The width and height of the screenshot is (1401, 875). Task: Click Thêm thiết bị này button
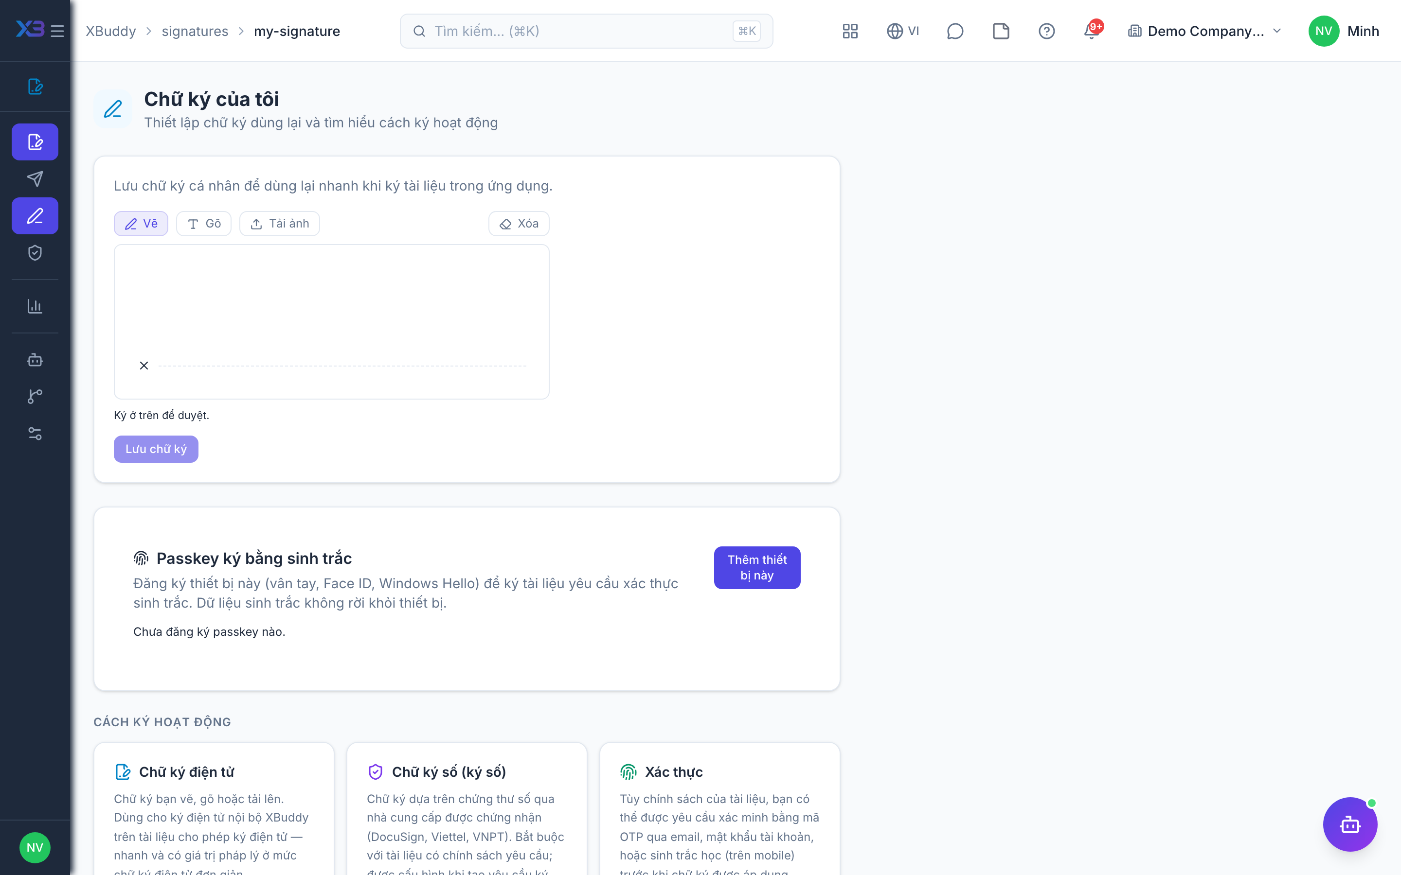[756, 567]
